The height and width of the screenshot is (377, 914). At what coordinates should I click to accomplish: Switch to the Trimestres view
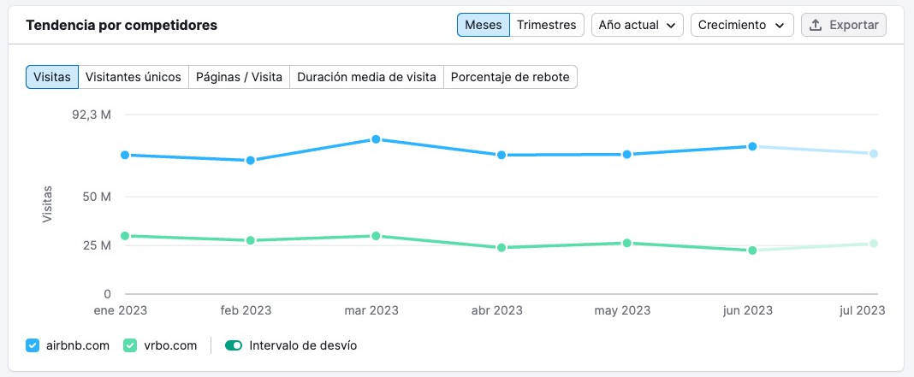click(x=546, y=25)
